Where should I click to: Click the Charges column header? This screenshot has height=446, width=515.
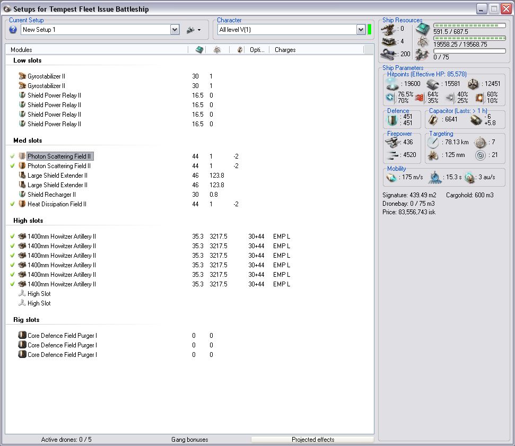click(x=285, y=50)
